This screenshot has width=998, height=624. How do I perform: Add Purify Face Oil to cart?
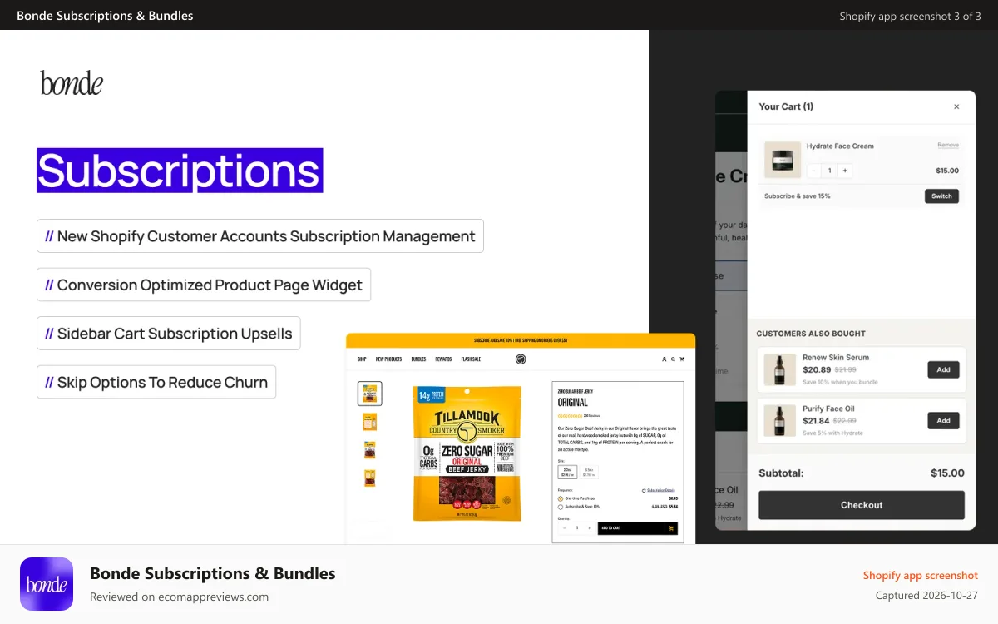943,420
